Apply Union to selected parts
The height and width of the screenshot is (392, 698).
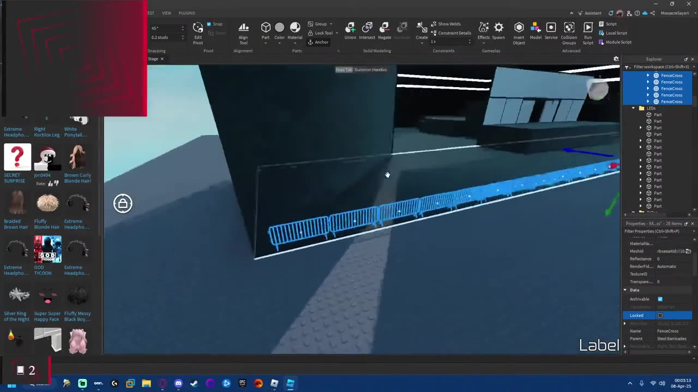pos(350,31)
